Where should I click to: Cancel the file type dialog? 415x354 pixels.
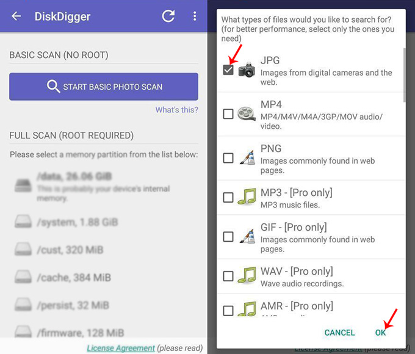pos(339,333)
